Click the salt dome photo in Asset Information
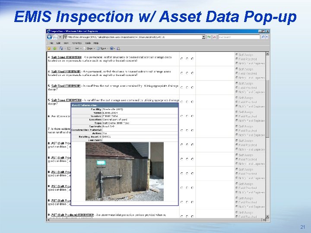This screenshot has height=233, width=311. [x=124, y=172]
